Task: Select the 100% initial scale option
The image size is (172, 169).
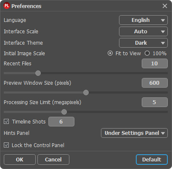Action: click(x=147, y=54)
